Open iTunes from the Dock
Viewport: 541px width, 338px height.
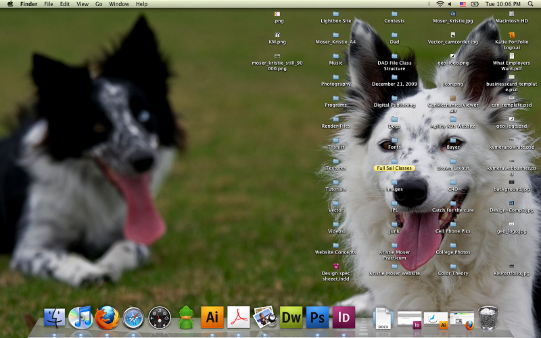tap(80, 316)
